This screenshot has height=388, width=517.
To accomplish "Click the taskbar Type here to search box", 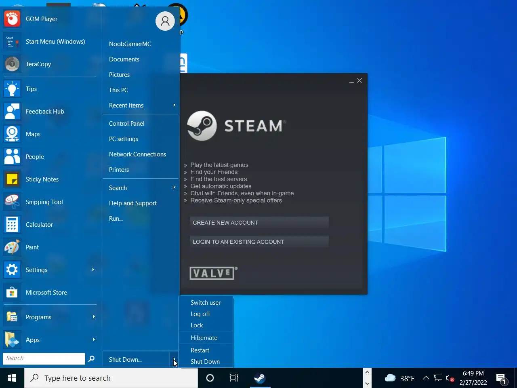I will pos(111,378).
